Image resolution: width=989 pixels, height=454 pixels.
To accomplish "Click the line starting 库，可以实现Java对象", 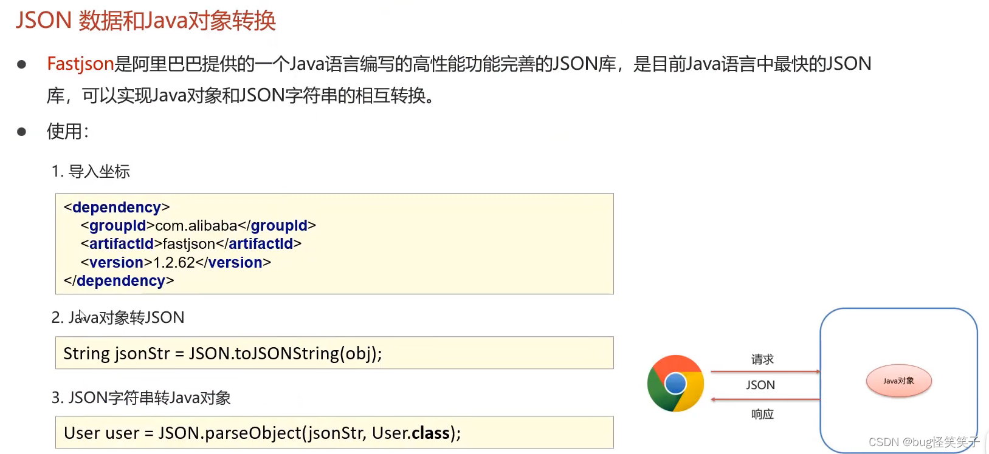I will 242,95.
